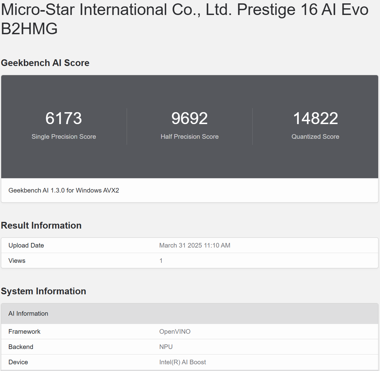Click the Single Precision Score label
The width and height of the screenshot is (380, 371).
pyautogui.click(x=63, y=137)
